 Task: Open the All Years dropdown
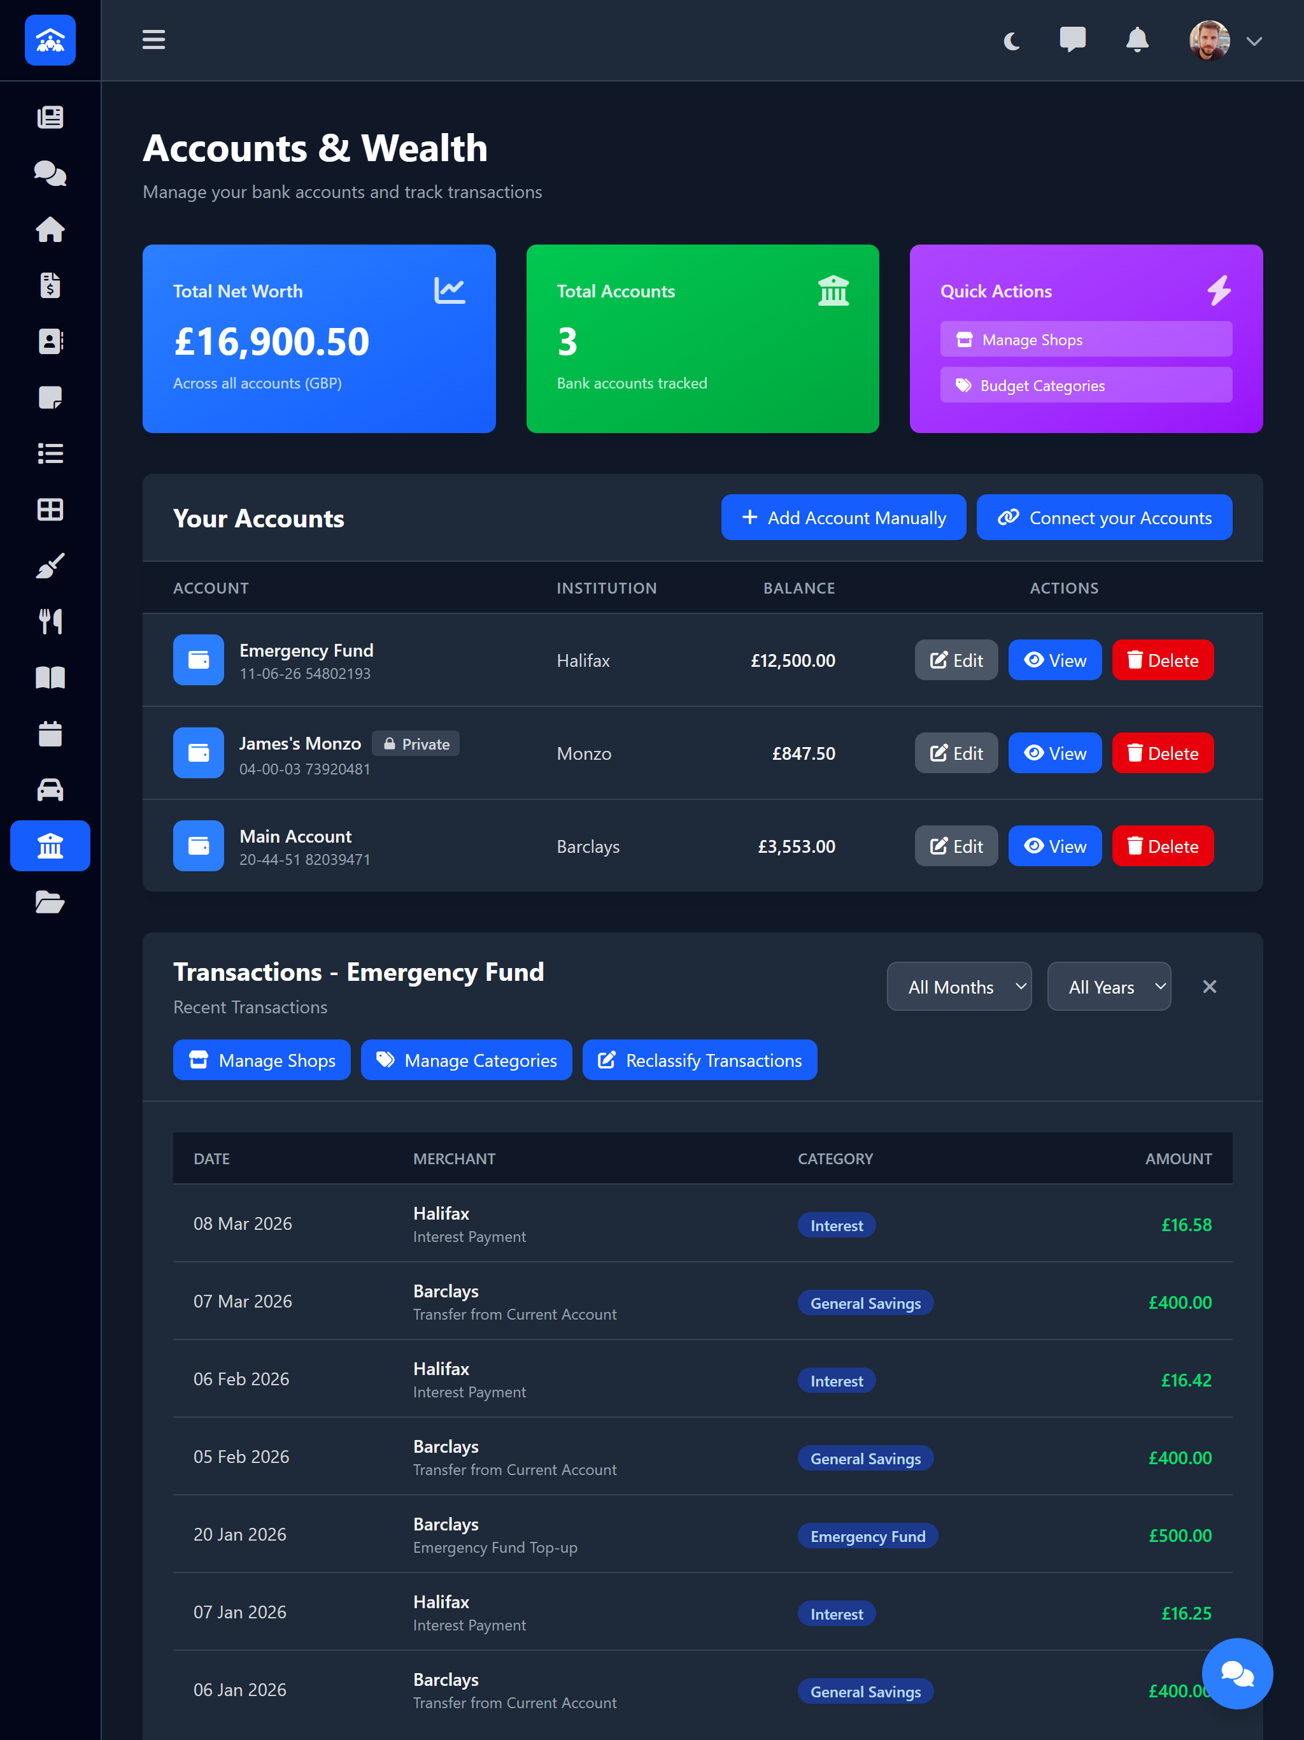pos(1109,986)
